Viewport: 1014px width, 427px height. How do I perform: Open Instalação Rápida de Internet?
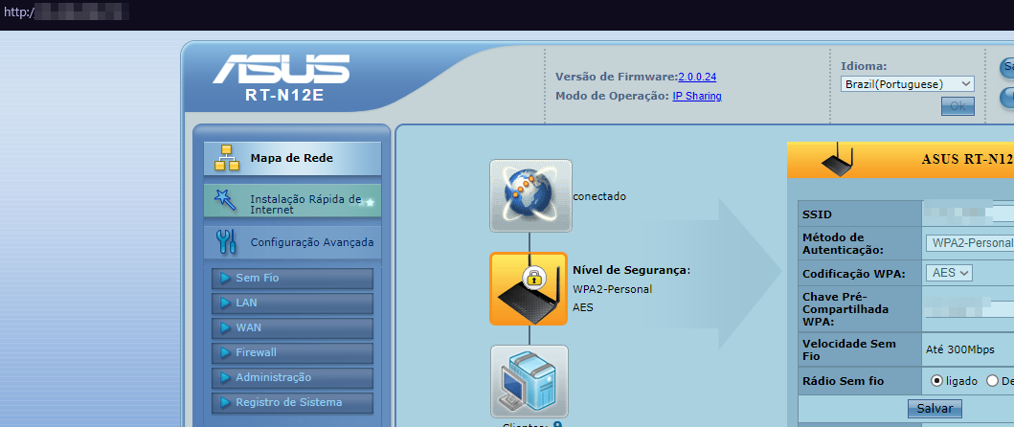[292, 200]
